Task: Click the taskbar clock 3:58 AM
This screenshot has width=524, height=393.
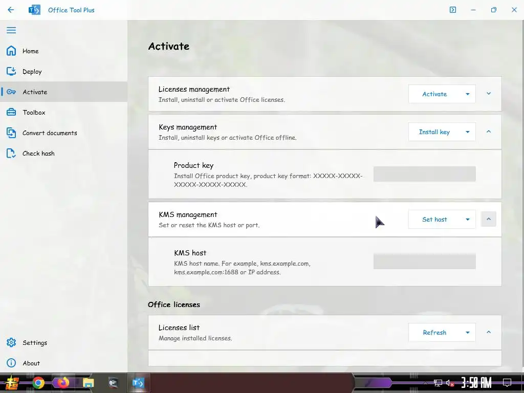Action: coord(476,383)
